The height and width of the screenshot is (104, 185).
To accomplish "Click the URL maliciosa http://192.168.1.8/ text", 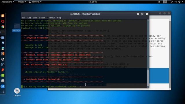I will point(56,65).
